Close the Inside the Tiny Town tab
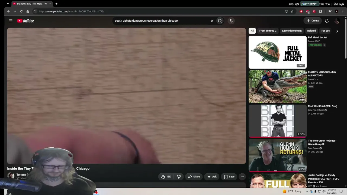The height and width of the screenshot is (195, 347). pyautogui.click(x=50, y=4)
